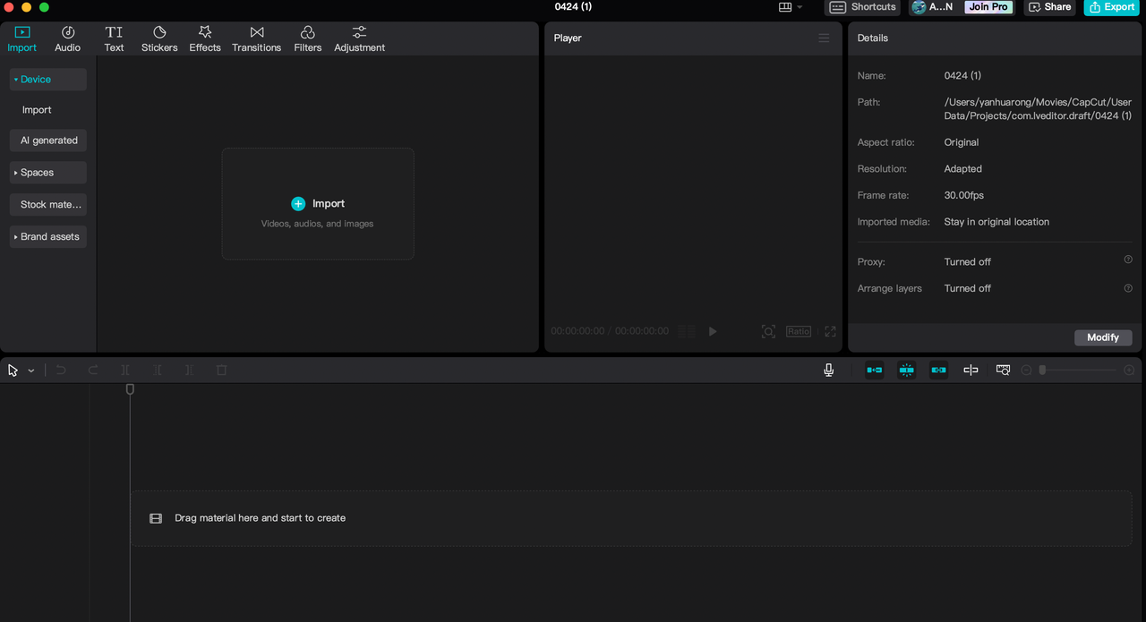Click the Modify button in Details
This screenshot has height=622, width=1146.
[1103, 337]
